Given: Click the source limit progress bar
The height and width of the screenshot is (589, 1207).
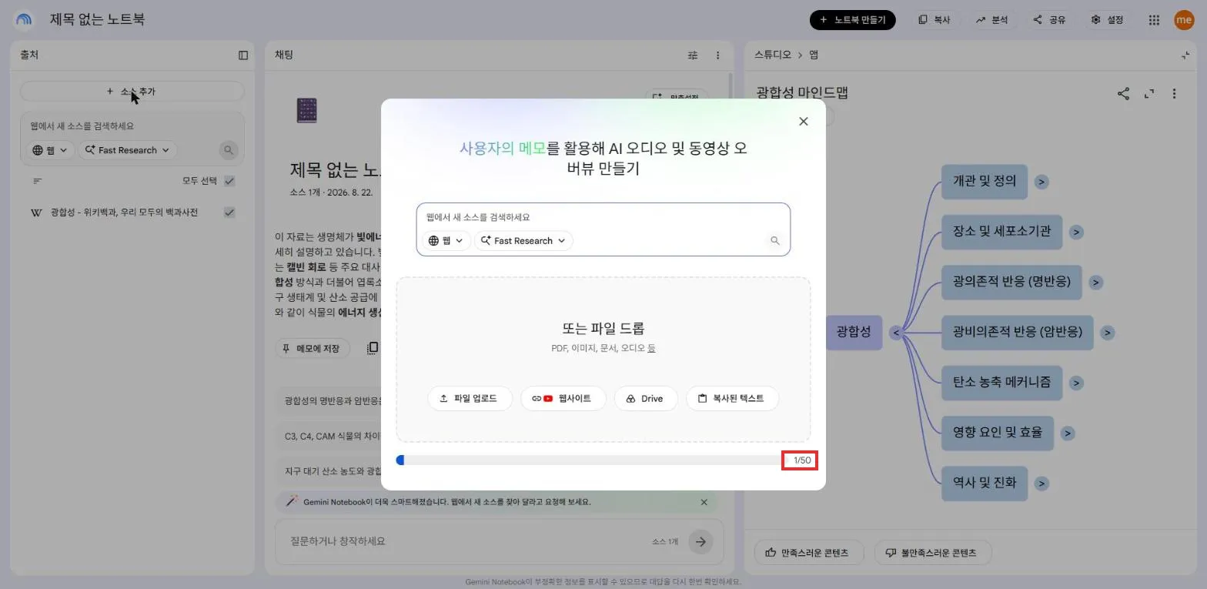Looking at the screenshot, I should [587, 460].
